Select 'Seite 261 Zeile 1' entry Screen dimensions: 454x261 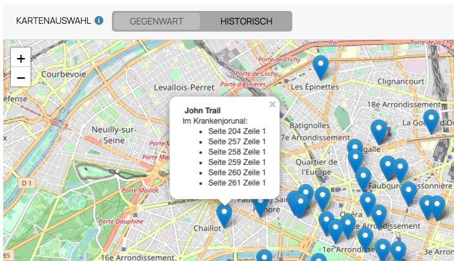(x=237, y=183)
